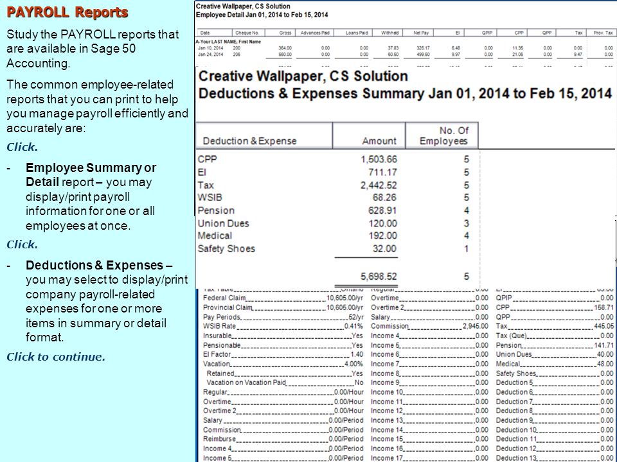Click the CPP amount '158.71' in employee record
617x462 pixels.
coord(604,307)
